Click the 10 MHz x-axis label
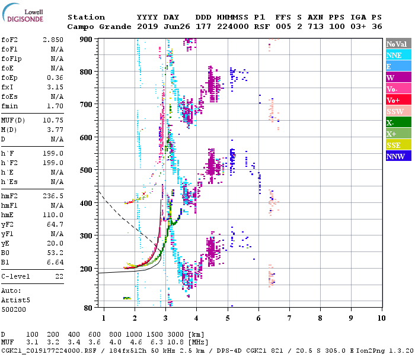 (381, 318)
